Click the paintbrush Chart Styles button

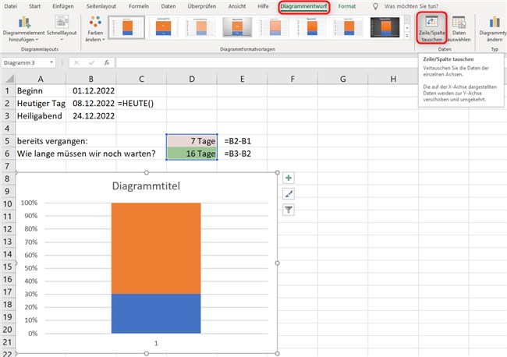[289, 194]
